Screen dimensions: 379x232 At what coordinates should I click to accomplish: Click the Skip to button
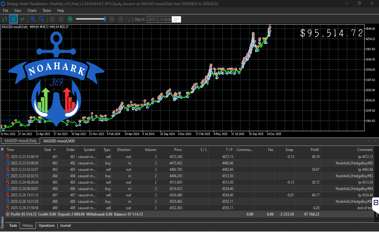point(136,19)
